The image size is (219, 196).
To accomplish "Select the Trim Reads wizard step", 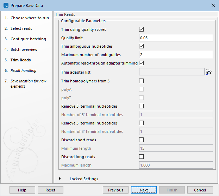I will [20, 60].
